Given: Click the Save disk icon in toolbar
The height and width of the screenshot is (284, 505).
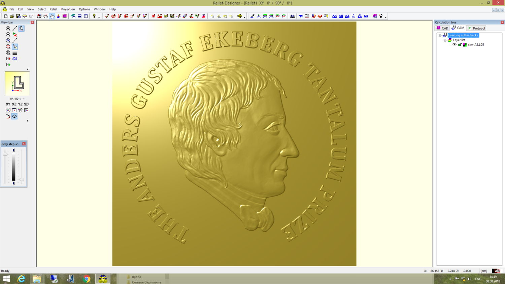Looking at the screenshot, I should tap(18, 16).
